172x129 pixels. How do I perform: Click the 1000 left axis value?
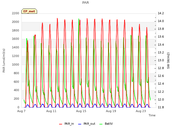tap(16, 64)
